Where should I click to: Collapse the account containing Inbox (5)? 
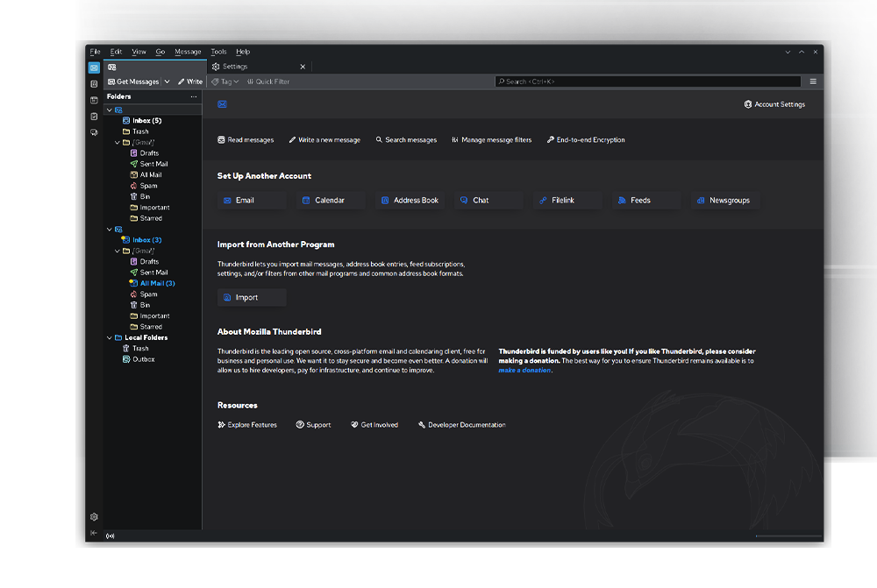pos(110,110)
